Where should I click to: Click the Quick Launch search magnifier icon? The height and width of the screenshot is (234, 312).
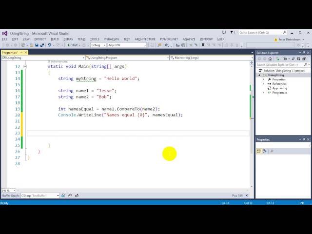tap(285, 32)
